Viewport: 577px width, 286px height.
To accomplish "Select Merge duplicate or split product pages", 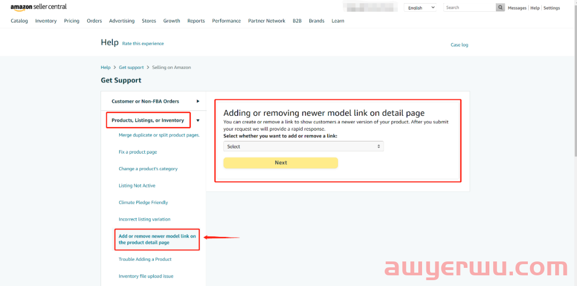I will (159, 135).
